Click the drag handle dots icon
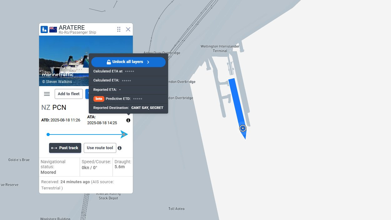Viewport: 391px width, 220px height. (x=119, y=29)
